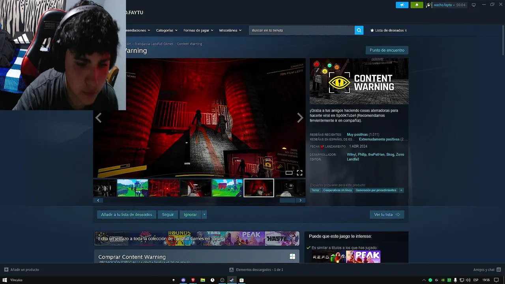The image size is (505, 284).
Task: Open Elementos descargados status
Action: tap(256, 270)
